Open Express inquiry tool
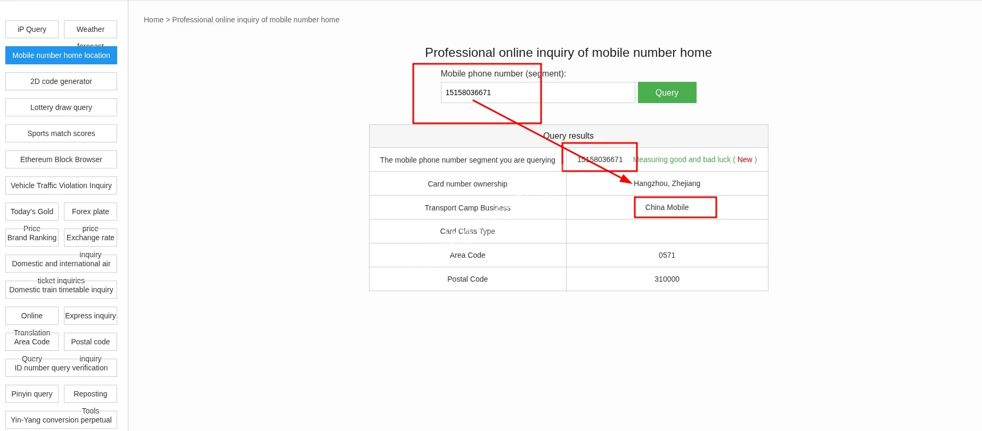This screenshot has height=431, width=982. click(91, 316)
